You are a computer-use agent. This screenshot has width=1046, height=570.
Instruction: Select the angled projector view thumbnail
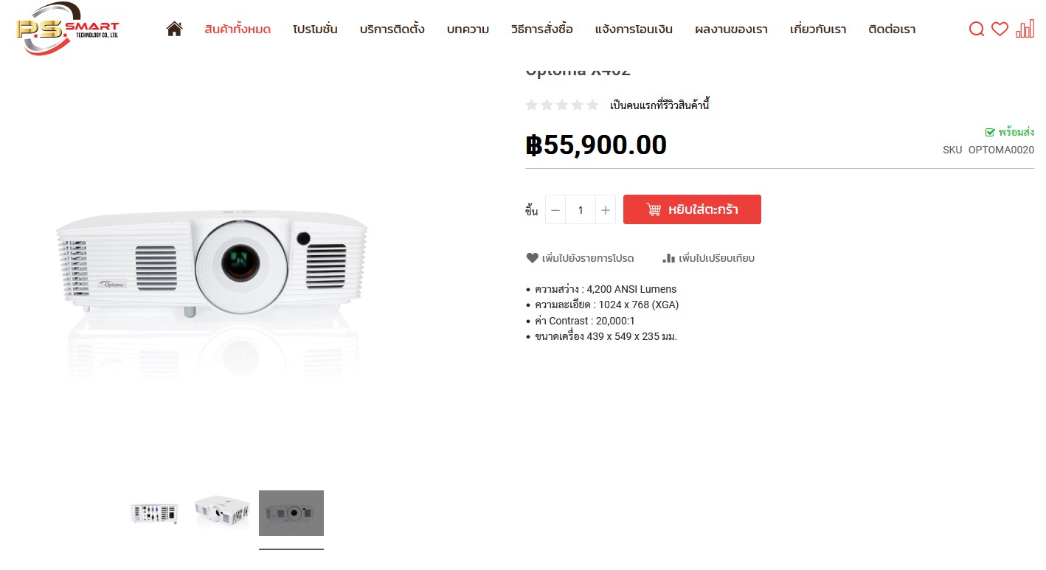coord(222,512)
